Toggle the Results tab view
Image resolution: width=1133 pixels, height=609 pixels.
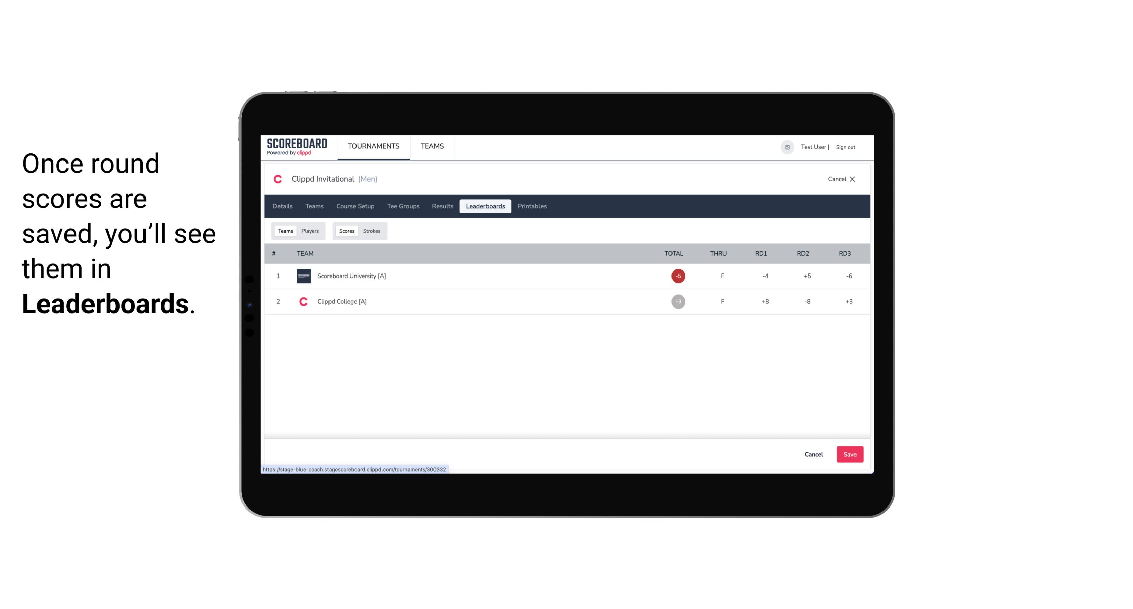coord(442,205)
